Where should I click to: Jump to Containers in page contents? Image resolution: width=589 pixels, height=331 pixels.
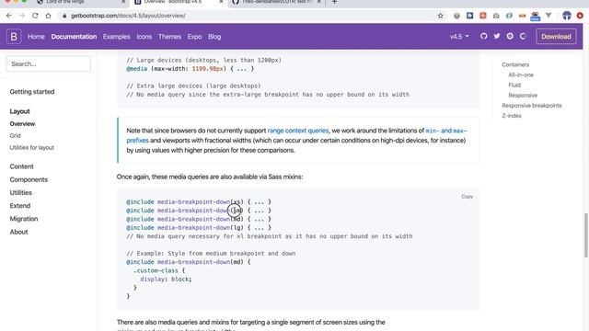[515, 64]
